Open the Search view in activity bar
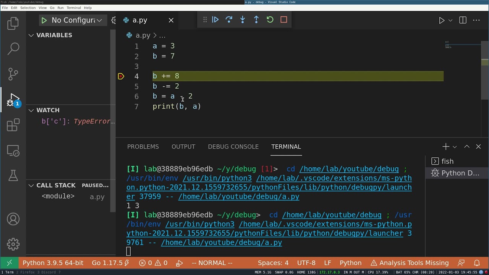This screenshot has width=489, height=275. [13, 48]
